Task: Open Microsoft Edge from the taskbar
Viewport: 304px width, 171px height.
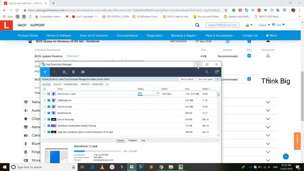Action: coord(93,167)
